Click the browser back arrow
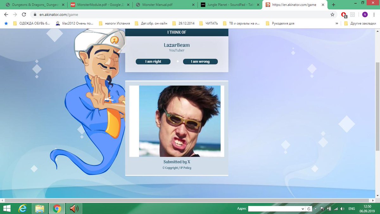The width and height of the screenshot is (380, 214). (6, 15)
